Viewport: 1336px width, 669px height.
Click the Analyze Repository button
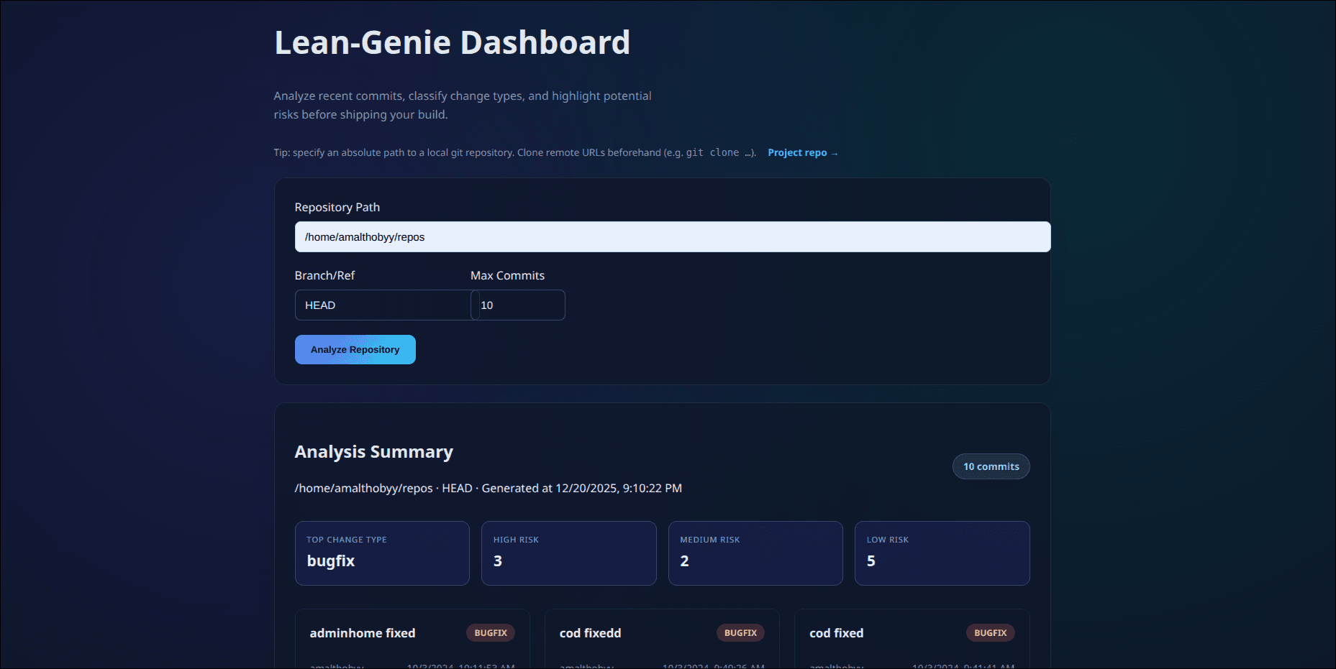click(355, 349)
